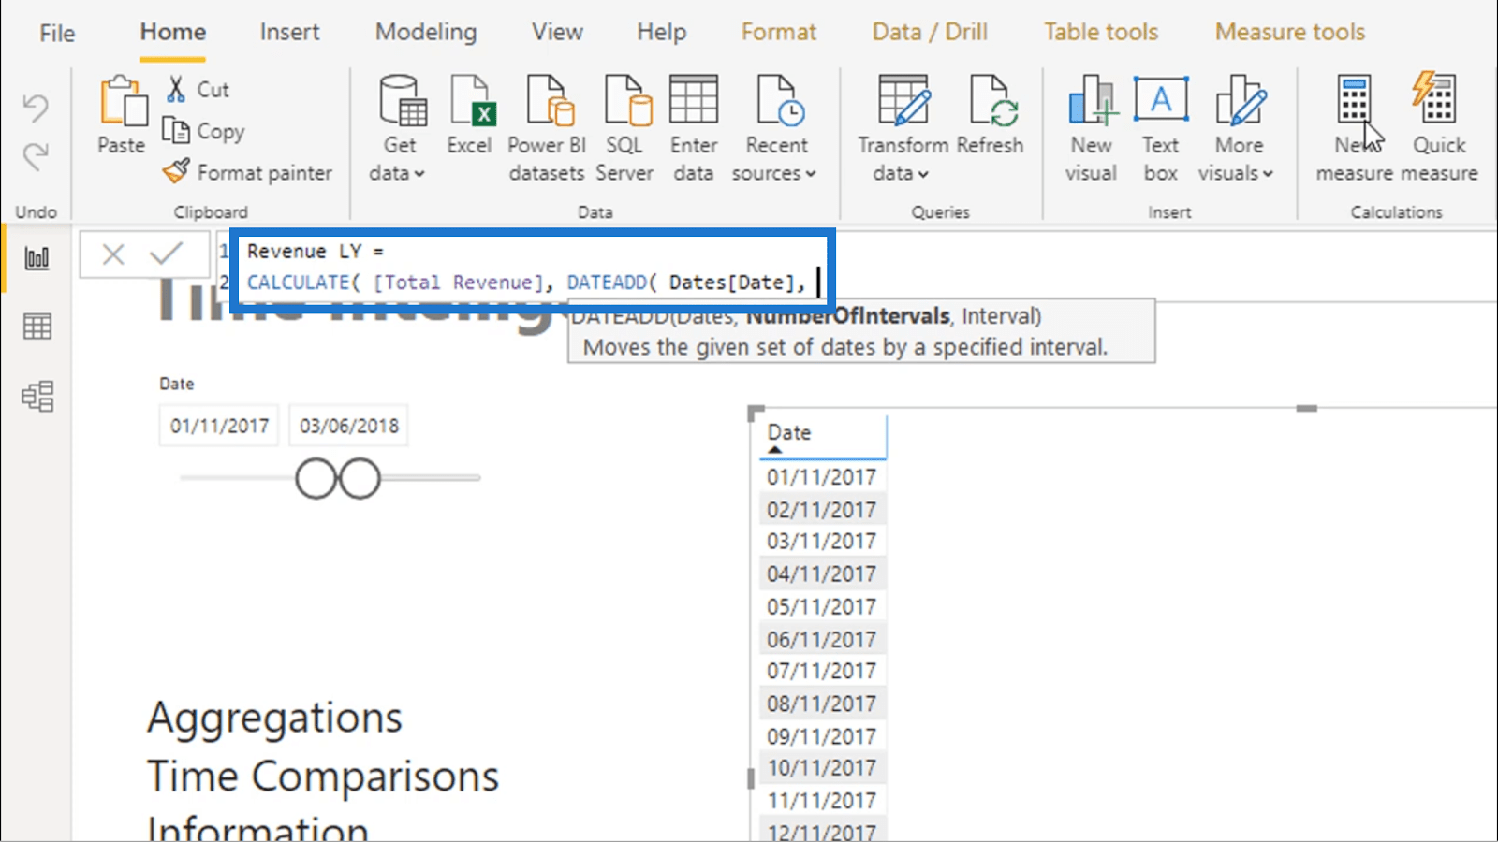Switch to the Measure tools tab
The height and width of the screenshot is (842, 1498).
pyautogui.click(x=1290, y=32)
